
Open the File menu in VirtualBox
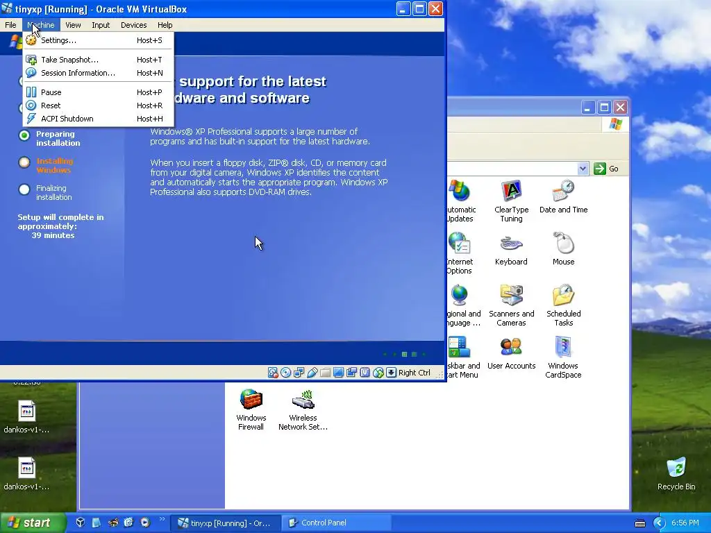pos(10,25)
